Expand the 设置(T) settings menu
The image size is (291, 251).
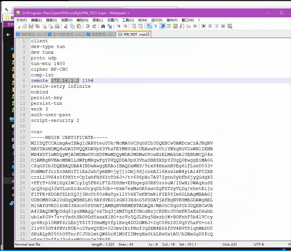(x=113, y=20)
